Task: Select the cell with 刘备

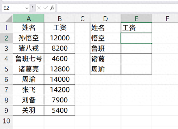Action: [29, 100]
